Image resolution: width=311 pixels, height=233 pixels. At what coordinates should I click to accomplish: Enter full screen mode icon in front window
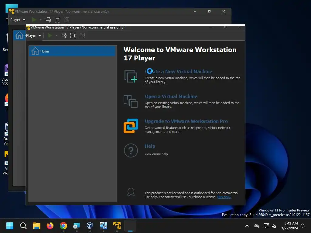[73, 36]
